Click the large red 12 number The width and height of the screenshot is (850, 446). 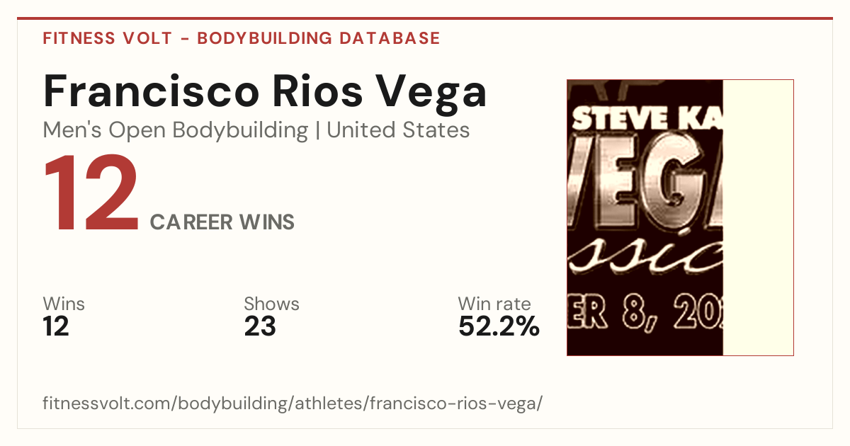click(x=91, y=195)
